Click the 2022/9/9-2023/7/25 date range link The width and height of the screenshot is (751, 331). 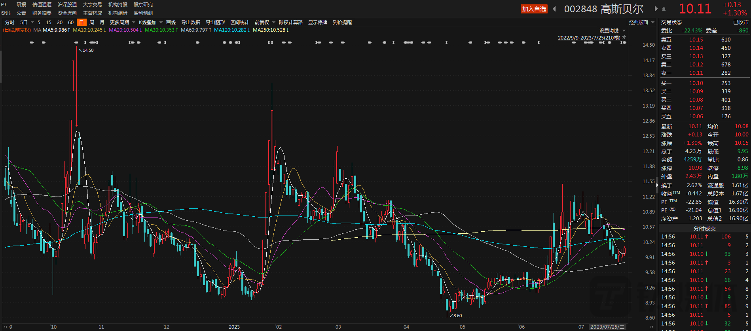pyautogui.click(x=589, y=38)
